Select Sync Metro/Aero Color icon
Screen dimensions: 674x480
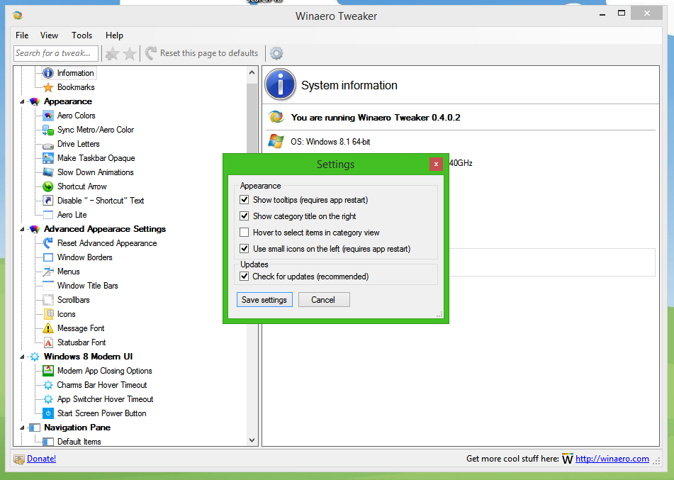point(48,130)
